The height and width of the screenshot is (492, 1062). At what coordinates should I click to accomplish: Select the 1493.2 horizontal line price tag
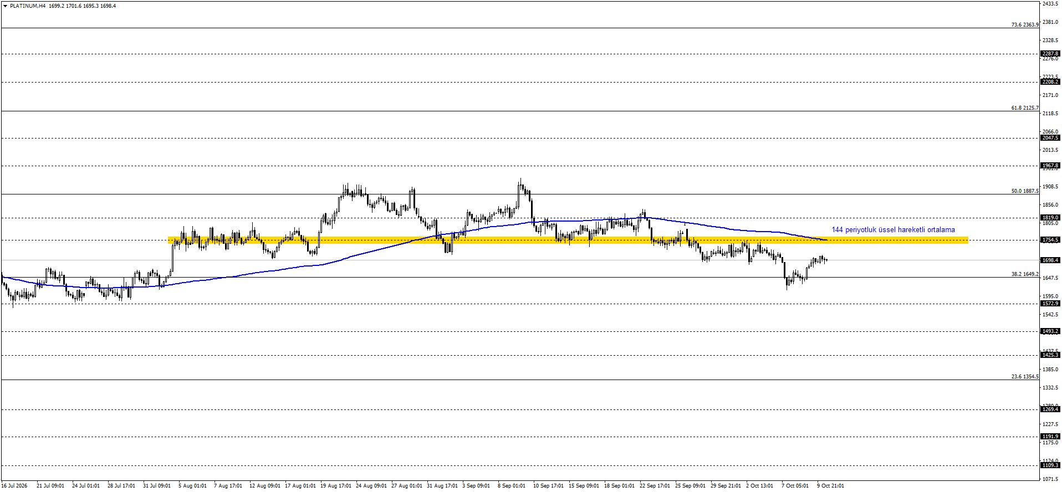tap(1050, 331)
